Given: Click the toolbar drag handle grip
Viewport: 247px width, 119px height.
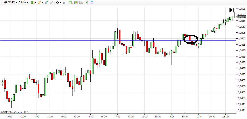Looking at the screenshot, I should pos(1,3).
